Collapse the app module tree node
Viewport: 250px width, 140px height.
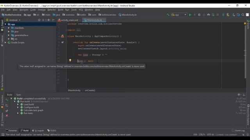click(5, 24)
